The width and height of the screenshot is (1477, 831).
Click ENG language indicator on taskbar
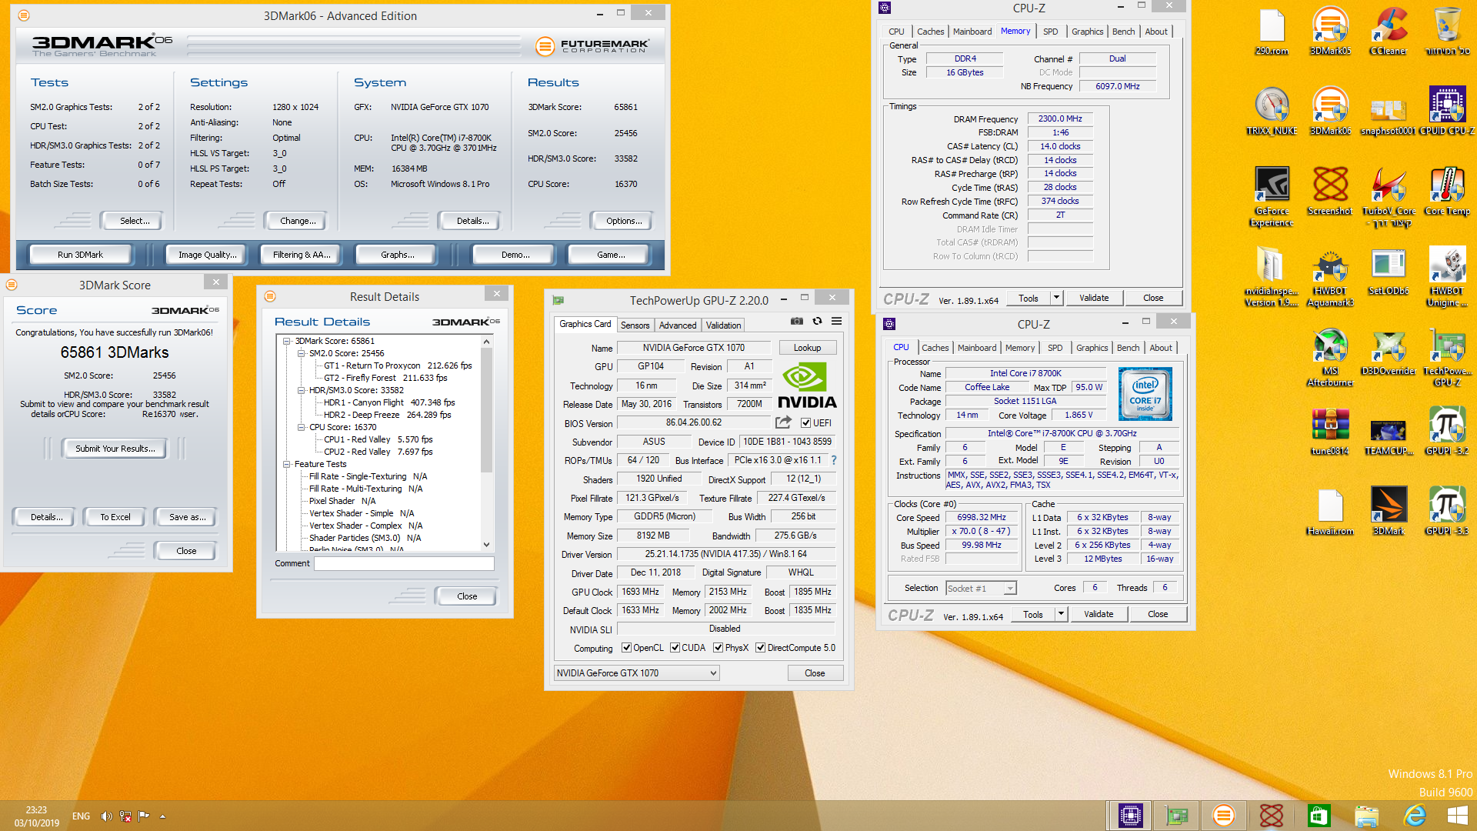pos(81,816)
